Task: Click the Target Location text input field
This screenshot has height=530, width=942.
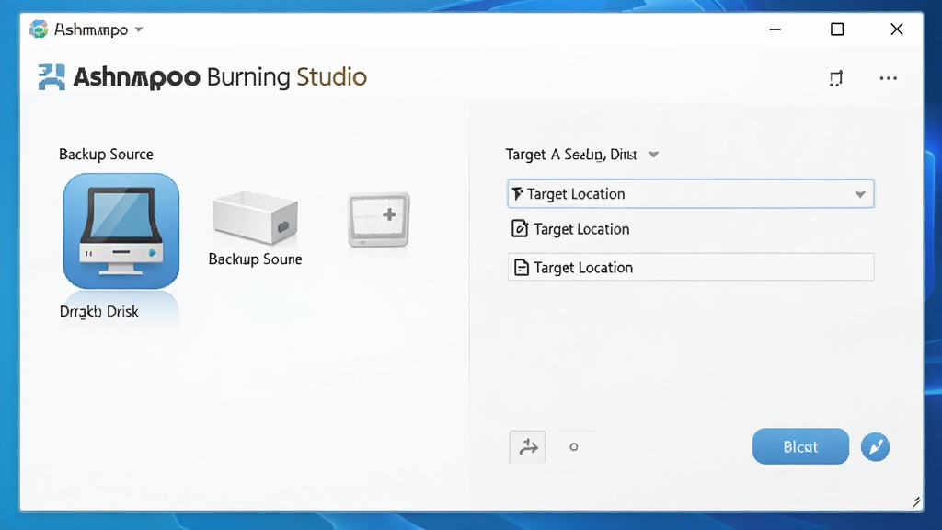Action: pyautogui.click(x=690, y=267)
